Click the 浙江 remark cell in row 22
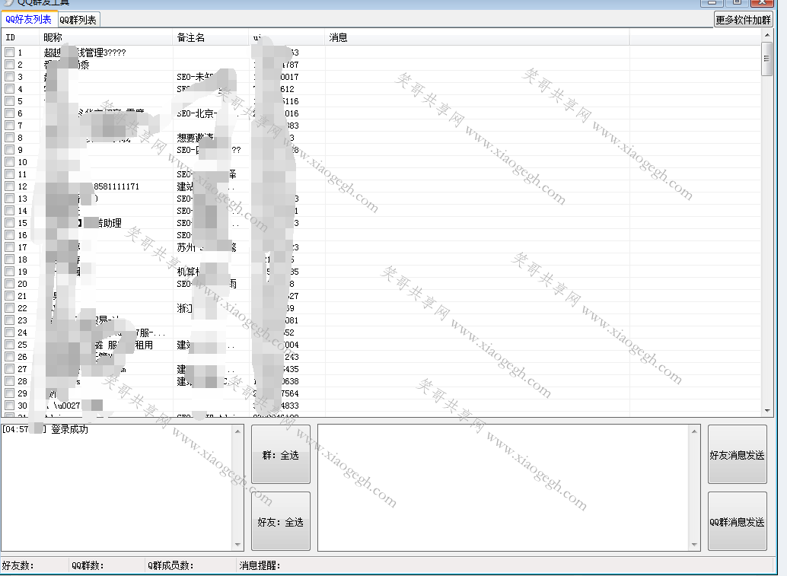Viewport: 787px width, 576px height. point(211,308)
